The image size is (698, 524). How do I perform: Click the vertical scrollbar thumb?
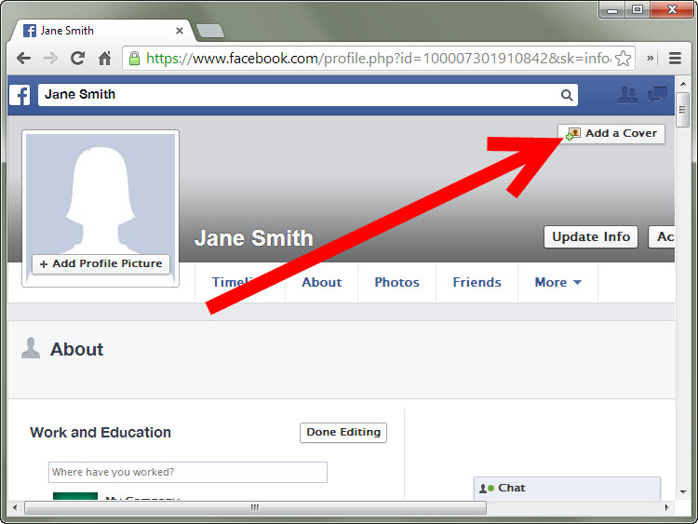tap(683, 110)
